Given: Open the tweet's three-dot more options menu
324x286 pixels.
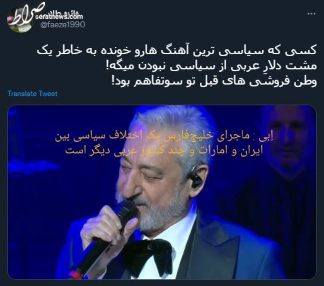Looking at the screenshot, I should pos(312,14).
